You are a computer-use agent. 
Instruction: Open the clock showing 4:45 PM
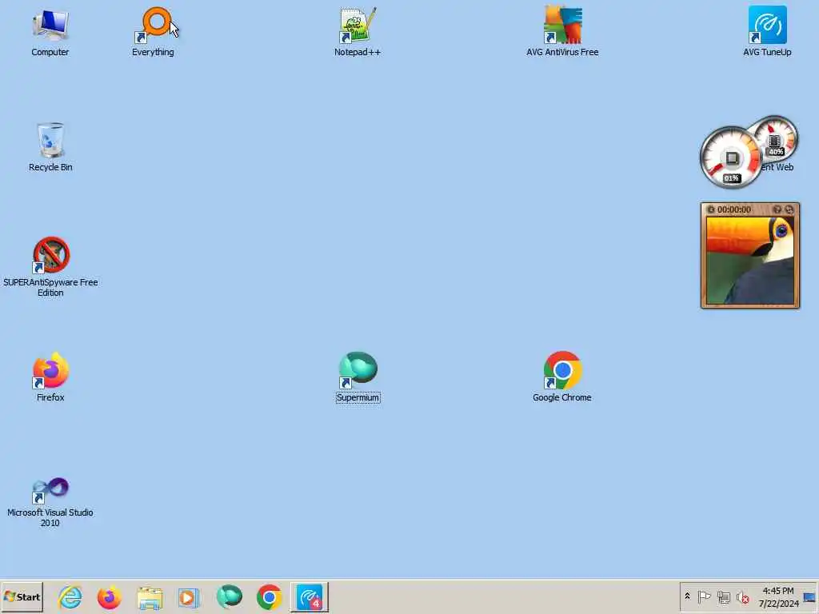click(x=778, y=596)
